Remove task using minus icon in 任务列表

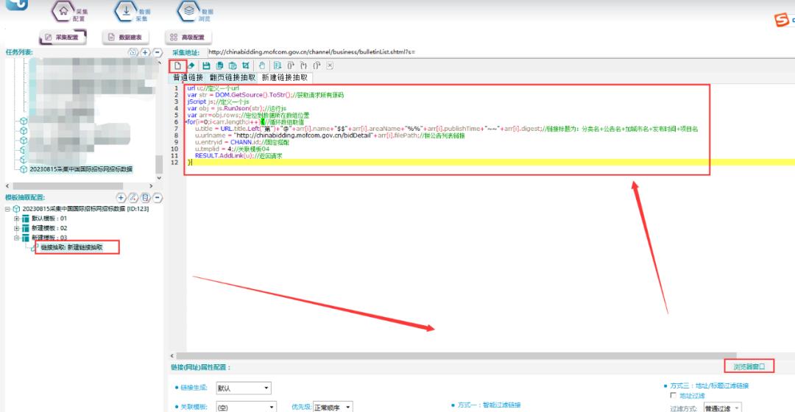click(x=157, y=52)
